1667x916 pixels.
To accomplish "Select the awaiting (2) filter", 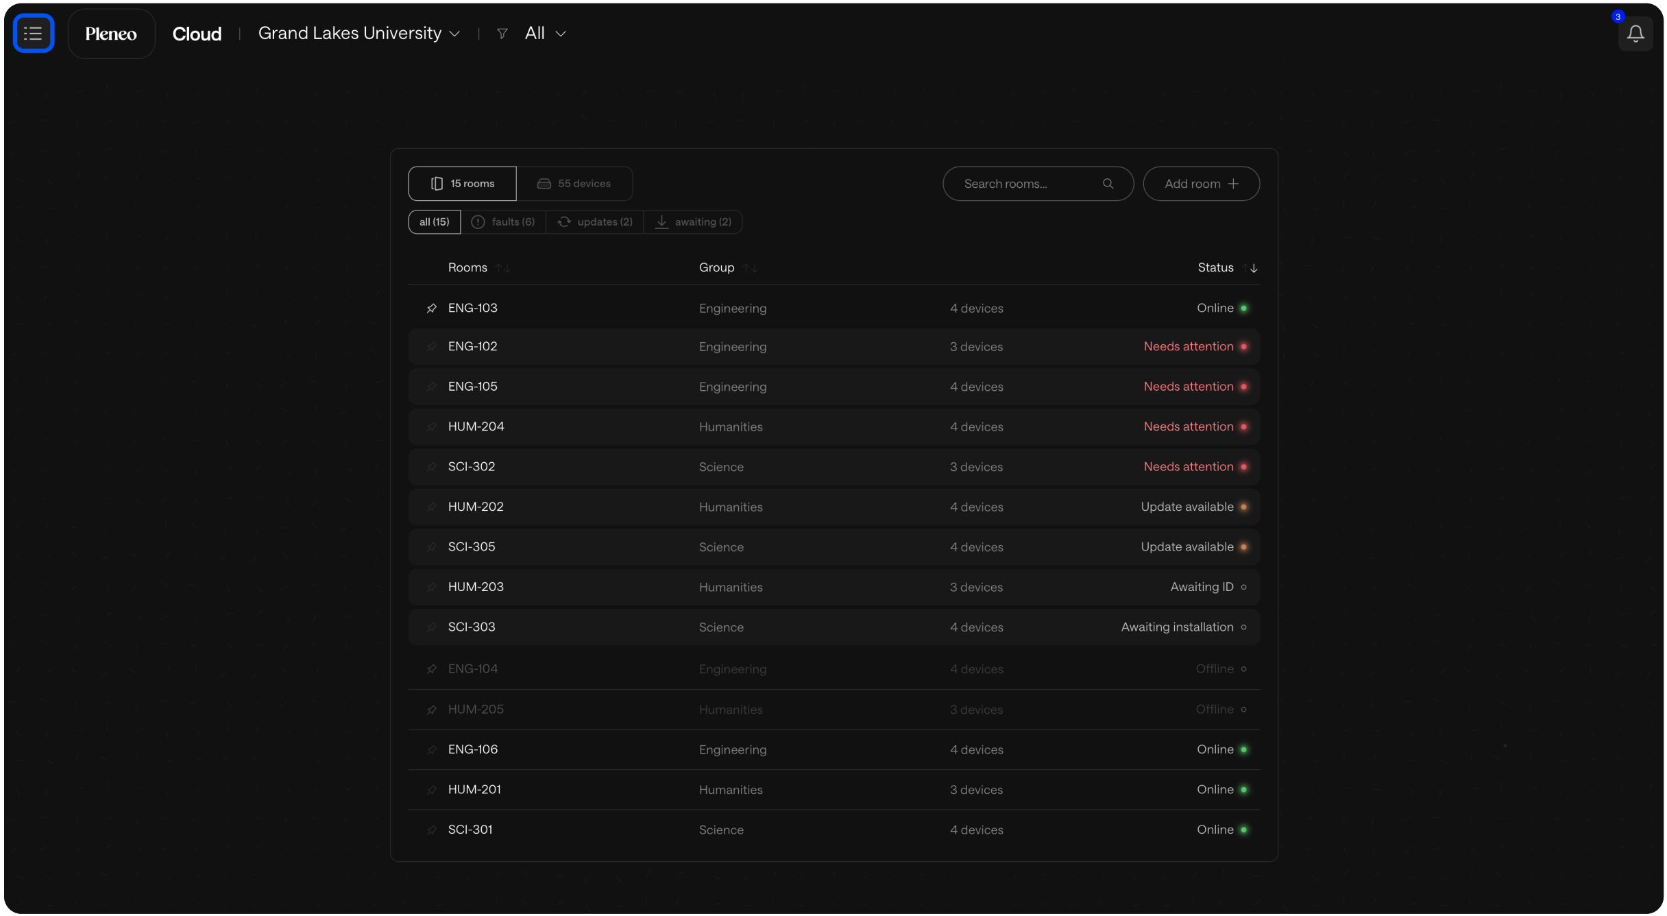I will tap(693, 222).
